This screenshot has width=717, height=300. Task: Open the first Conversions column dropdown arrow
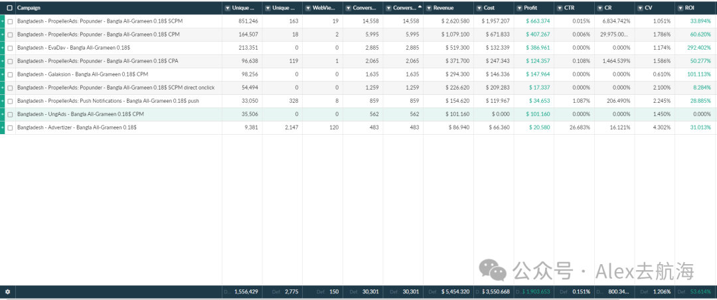click(x=348, y=8)
